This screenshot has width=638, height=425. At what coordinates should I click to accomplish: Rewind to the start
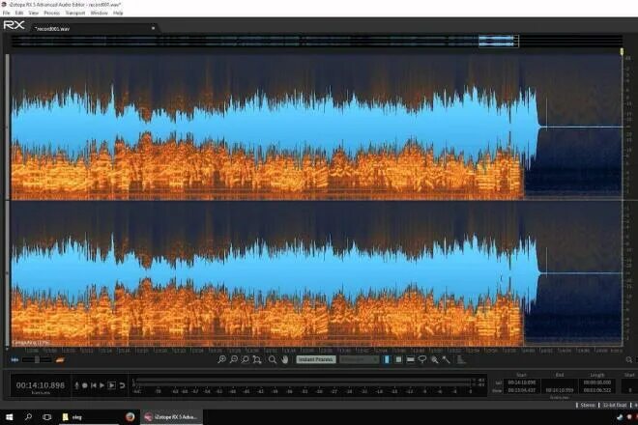[x=94, y=385]
